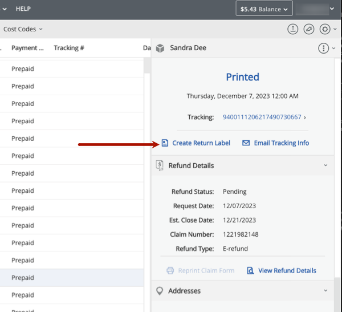The width and height of the screenshot is (342, 312).
Task: Click the Create Return Label document icon
Action: click(165, 143)
